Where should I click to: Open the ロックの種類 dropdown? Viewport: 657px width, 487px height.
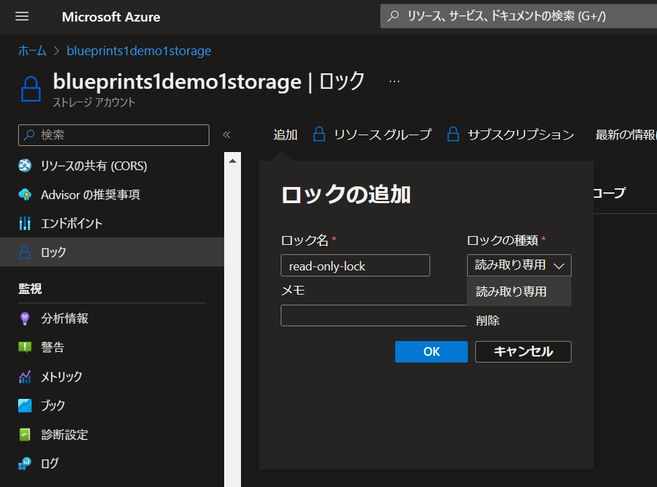click(x=519, y=265)
